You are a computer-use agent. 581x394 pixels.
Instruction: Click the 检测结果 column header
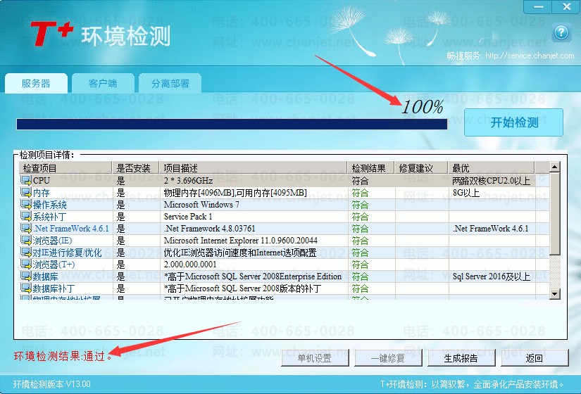[371, 168]
